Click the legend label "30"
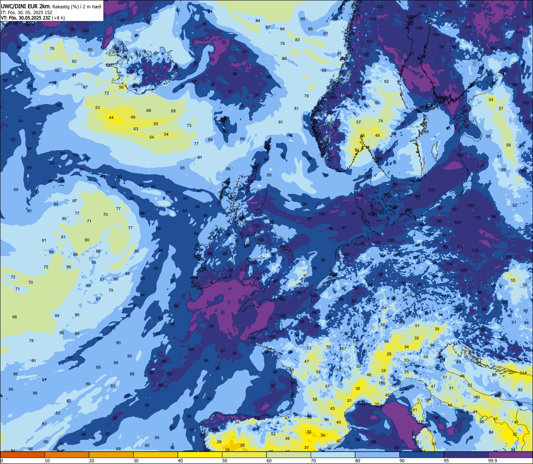Viewport: 533px width, 464px height. pos(136,461)
